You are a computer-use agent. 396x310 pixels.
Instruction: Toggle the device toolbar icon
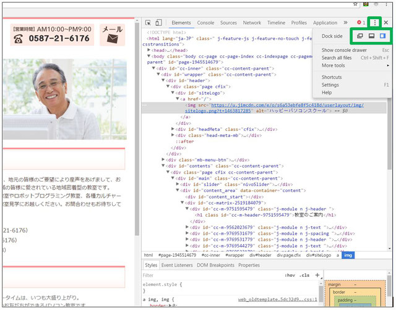click(x=158, y=23)
